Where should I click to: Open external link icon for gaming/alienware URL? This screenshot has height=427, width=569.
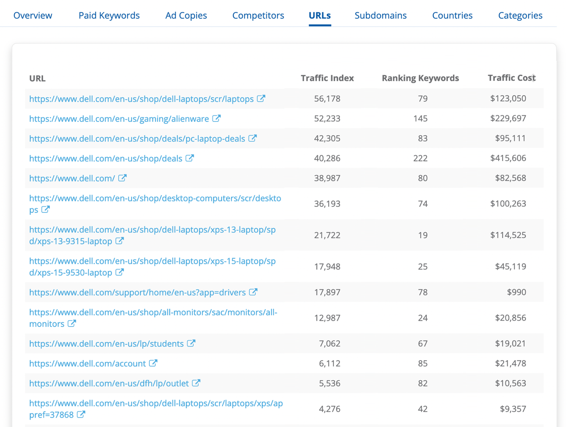[216, 118]
